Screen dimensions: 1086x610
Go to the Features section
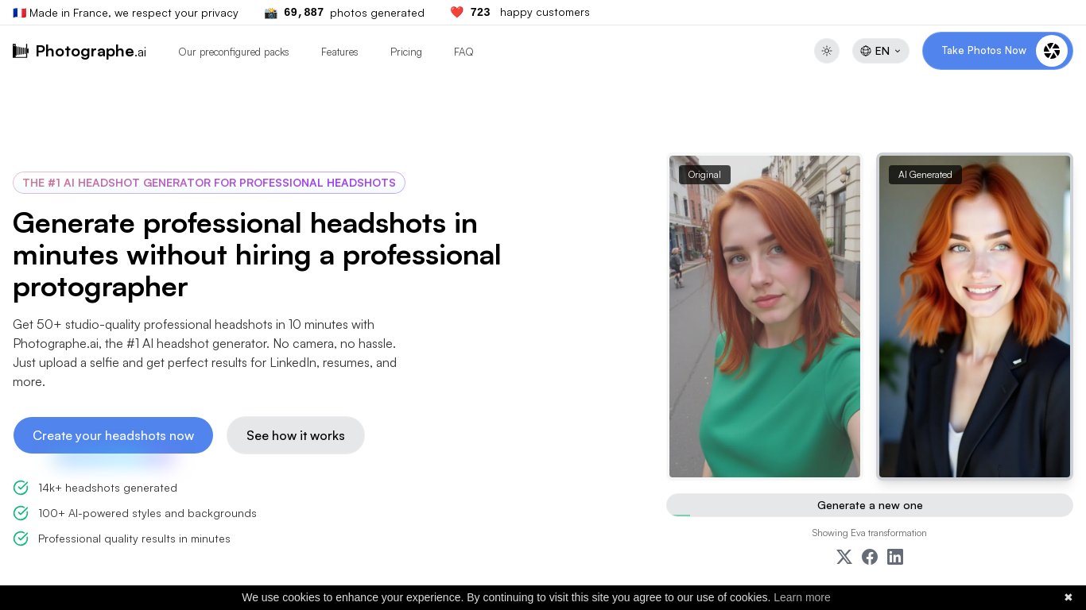tap(339, 52)
